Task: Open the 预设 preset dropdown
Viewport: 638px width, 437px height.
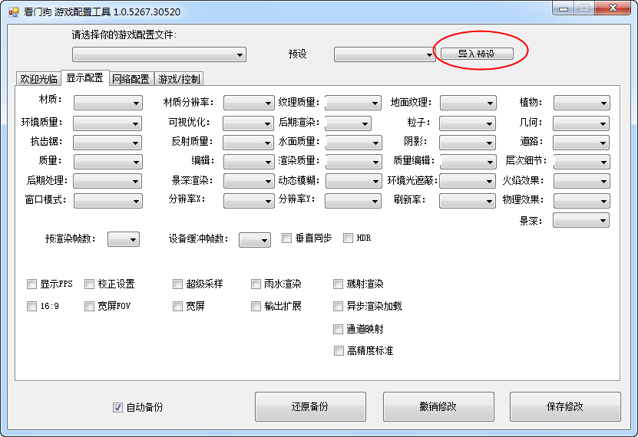Action: point(385,54)
